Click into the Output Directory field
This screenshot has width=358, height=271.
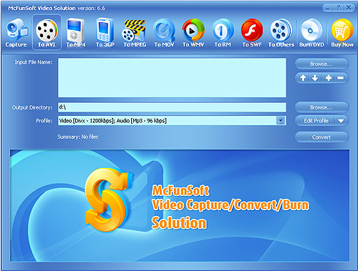coord(172,107)
